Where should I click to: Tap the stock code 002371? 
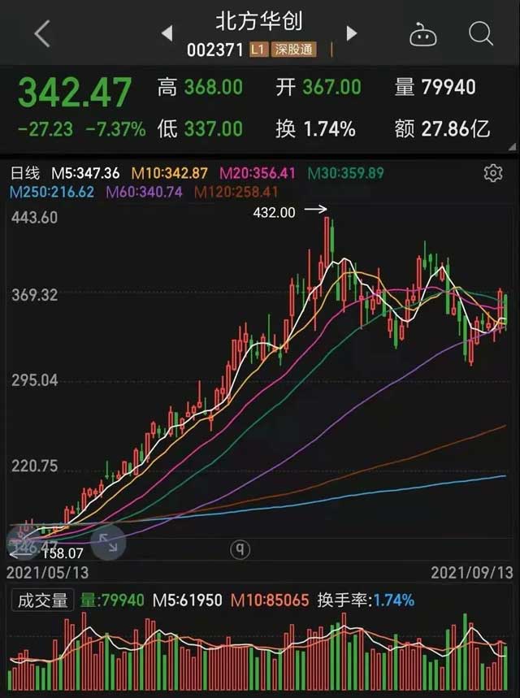click(x=215, y=50)
